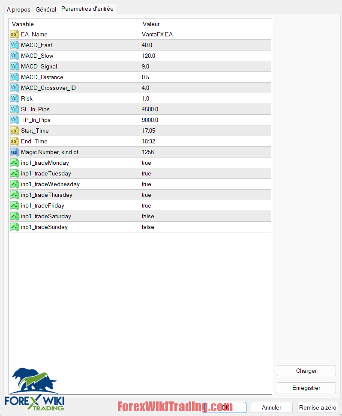Edit TP_In_Pips value 9000.0

206,120
